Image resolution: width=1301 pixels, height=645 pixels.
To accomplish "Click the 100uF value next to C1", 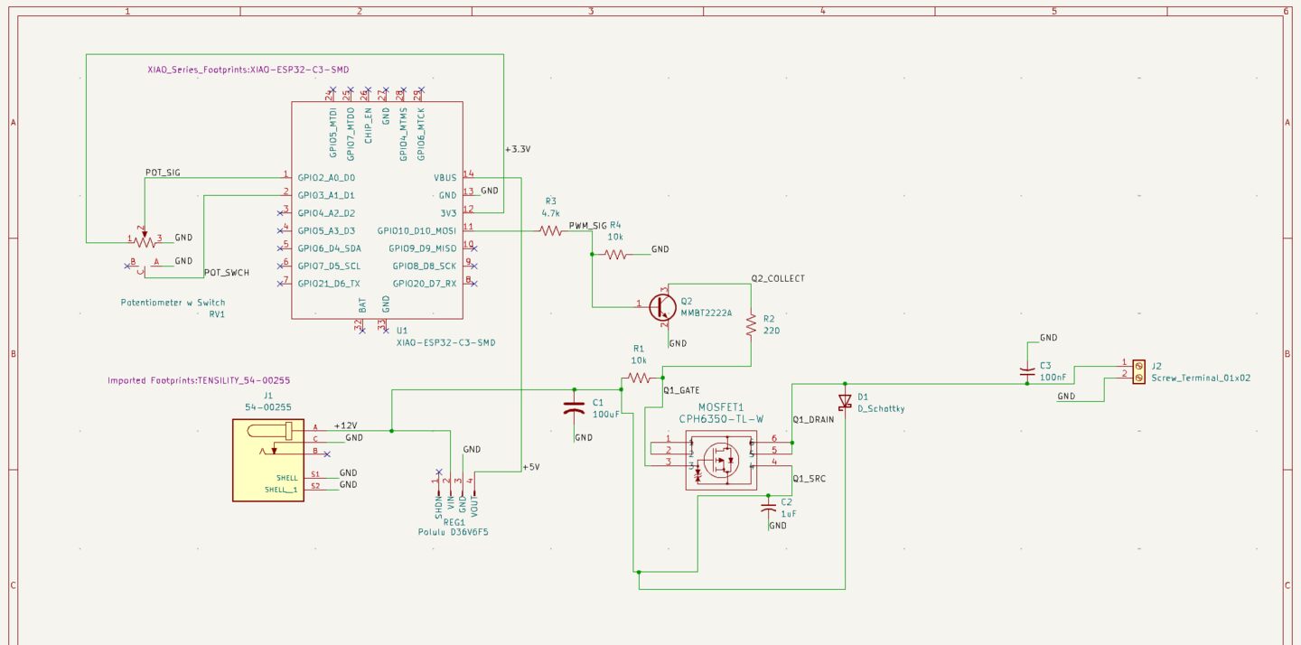I will coord(606,415).
